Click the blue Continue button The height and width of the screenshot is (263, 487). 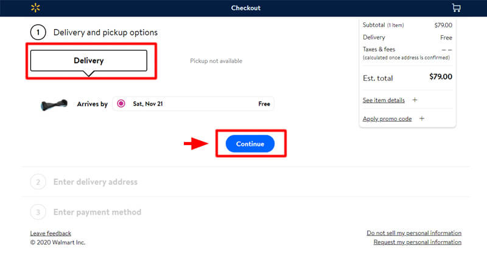point(250,144)
